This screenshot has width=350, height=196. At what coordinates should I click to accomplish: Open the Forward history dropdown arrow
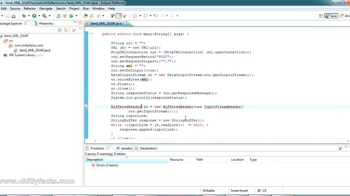pyautogui.click(x=177, y=16)
